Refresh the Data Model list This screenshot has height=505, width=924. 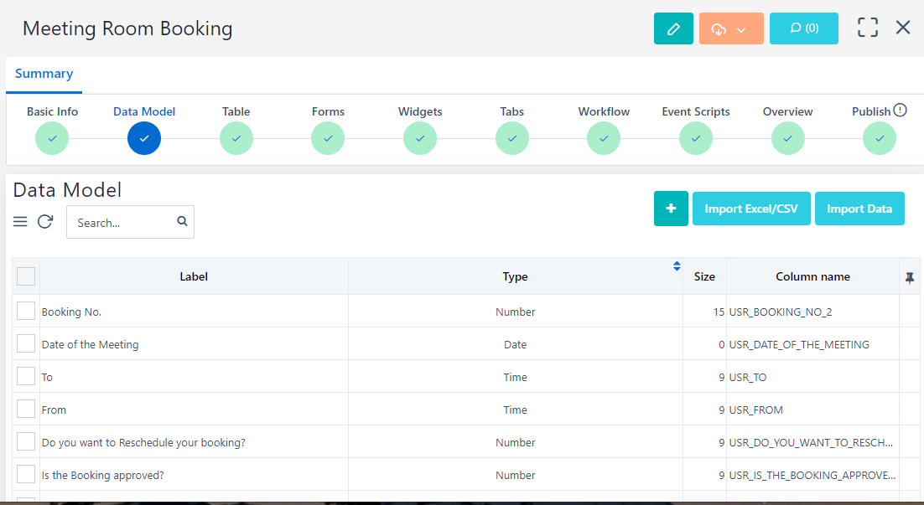click(x=45, y=222)
